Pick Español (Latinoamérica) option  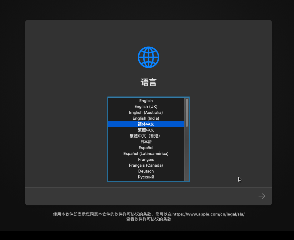click(146, 153)
